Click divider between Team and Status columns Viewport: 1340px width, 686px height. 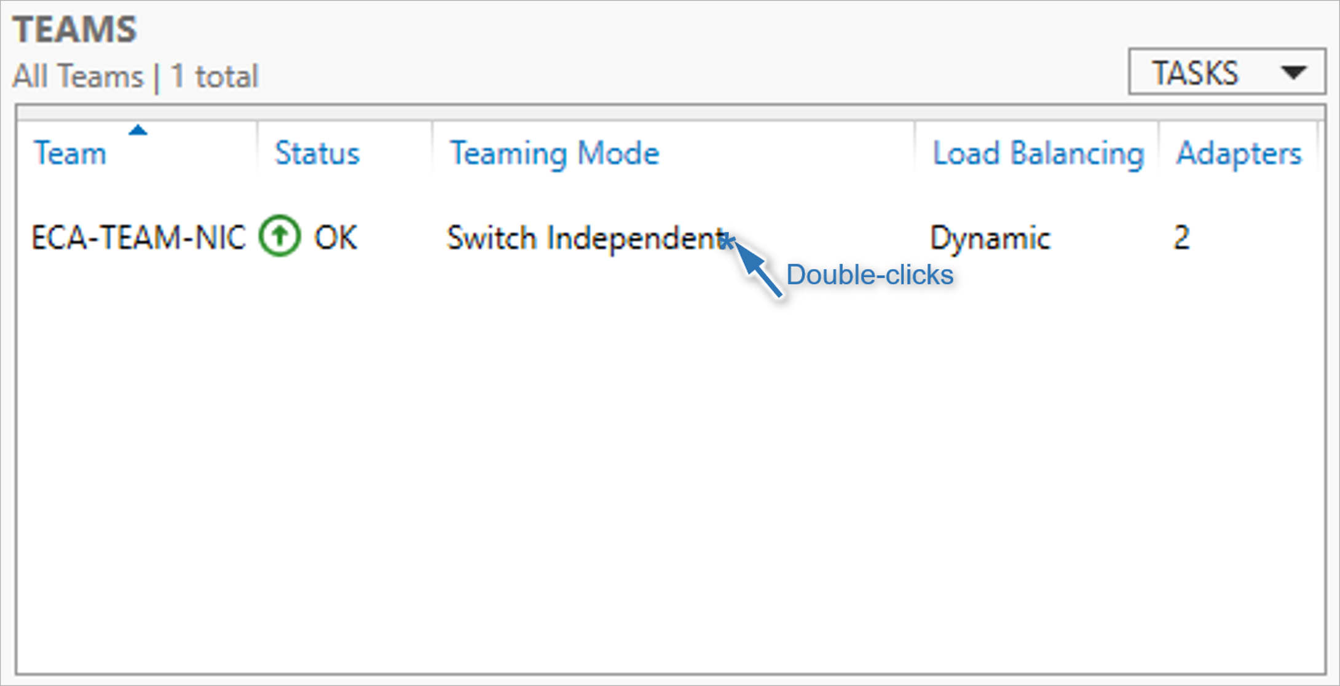[258, 151]
